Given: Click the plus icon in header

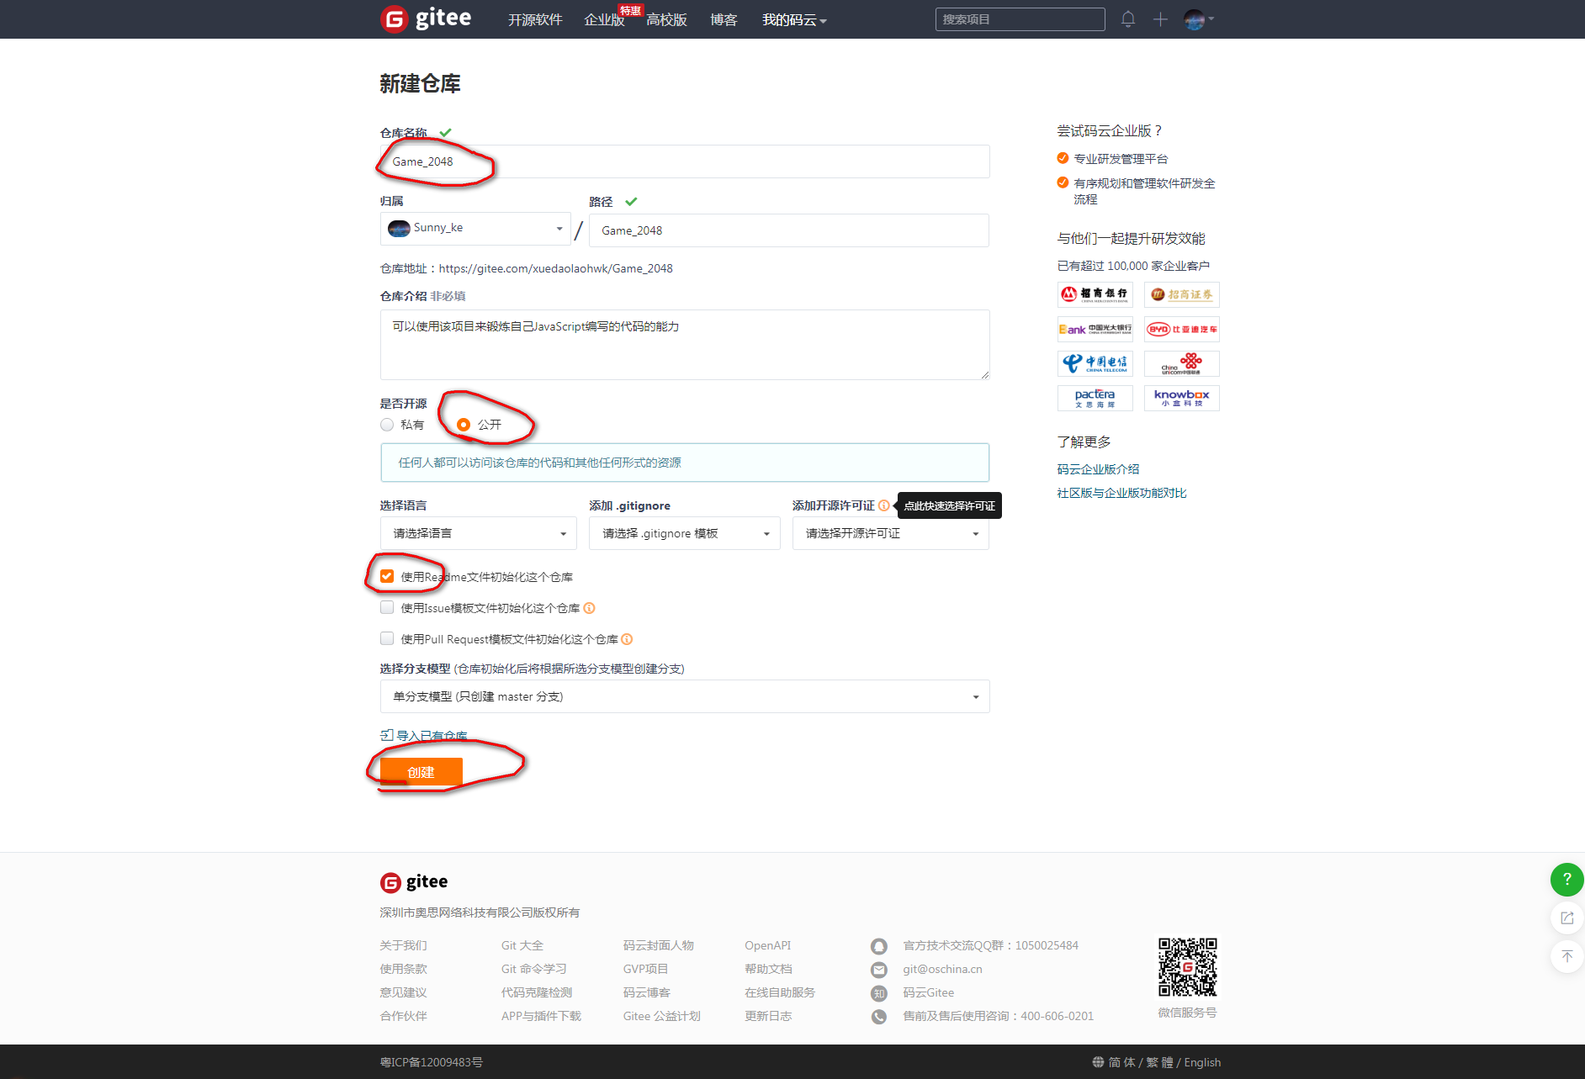Looking at the screenshot, I should [1160, 19].
